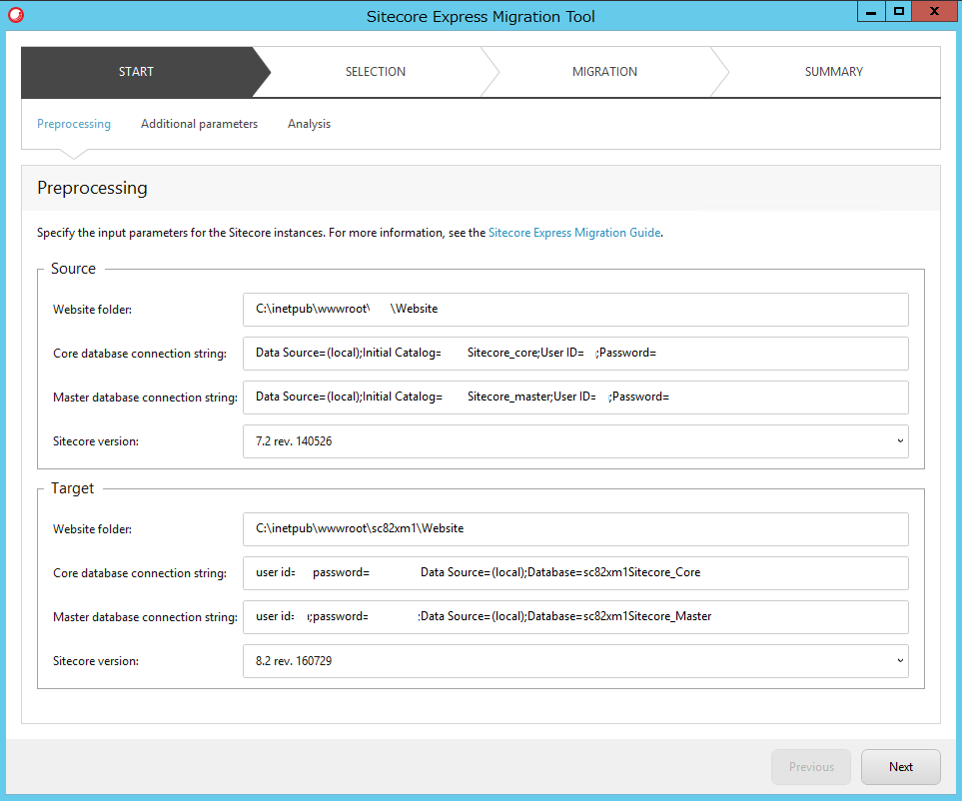The height and width of the screenshot is (801, 962).
Task: Click Source 'Sitecore version:' label
Action: tap(96, 441)
